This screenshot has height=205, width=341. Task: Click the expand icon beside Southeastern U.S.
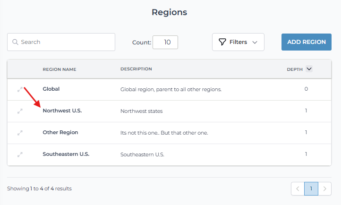(x=20, y=154)
